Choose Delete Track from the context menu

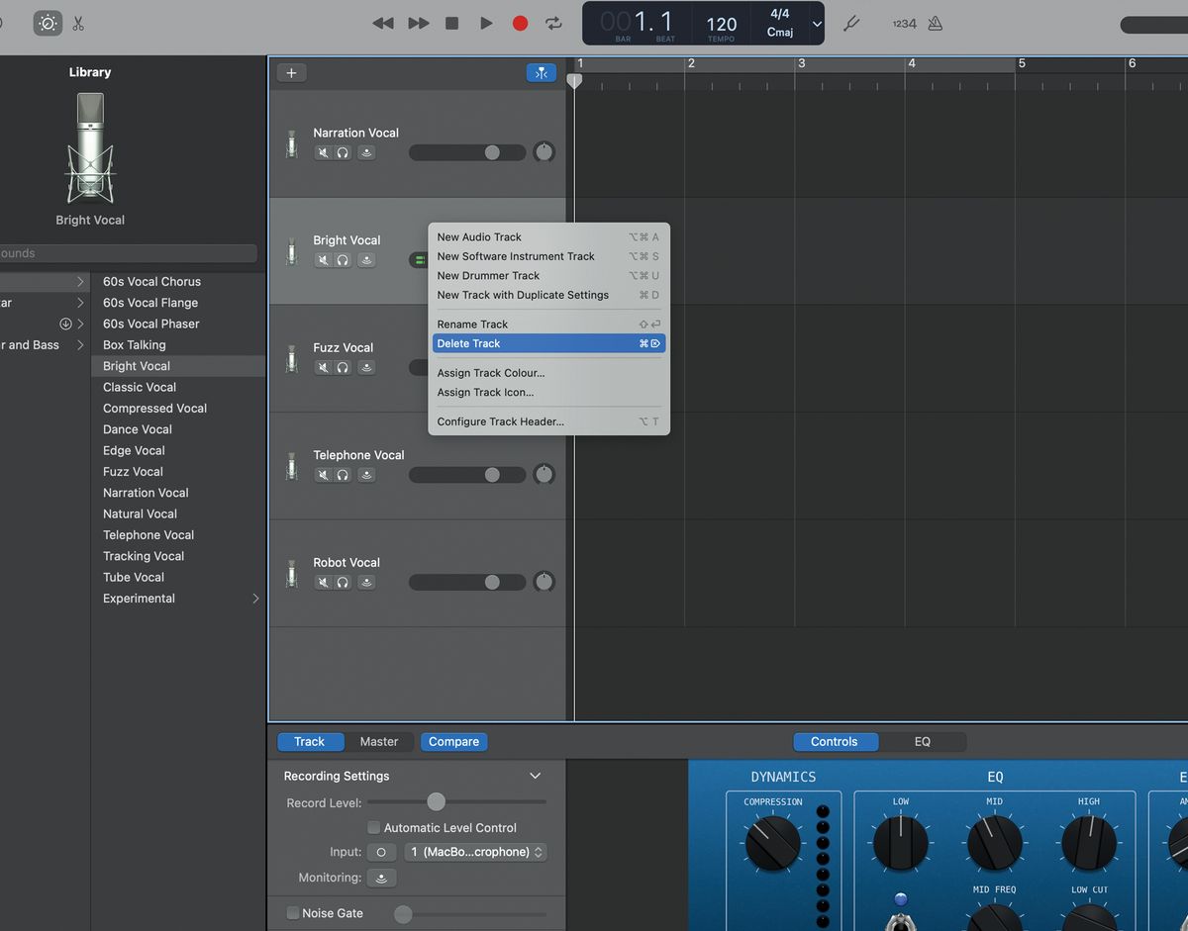(467, 343)
